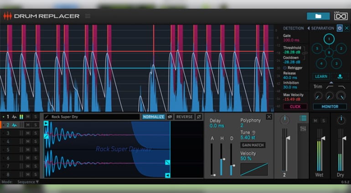Image resolution: width=351 pixels, height=193 pixels.
Task: Click the fade-in handle on the waveform
Action: 46,136
